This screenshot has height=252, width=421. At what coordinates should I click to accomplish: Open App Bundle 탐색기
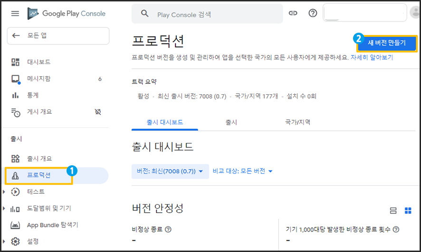point(52,225)
